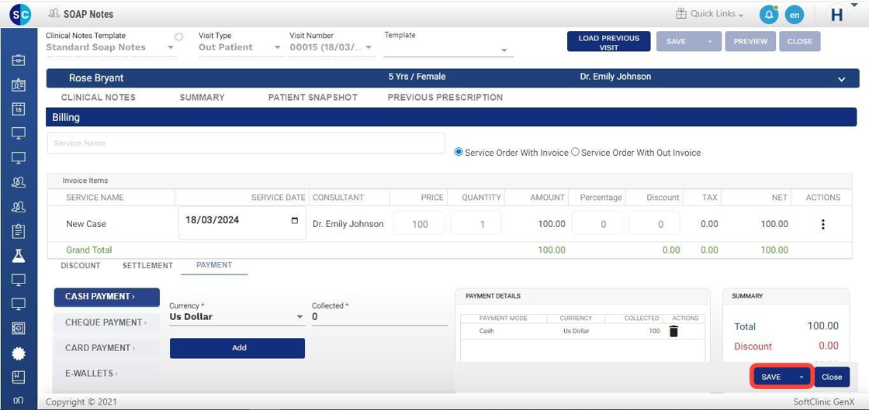Select Service Order With Invoice

[x=459, y=152]
